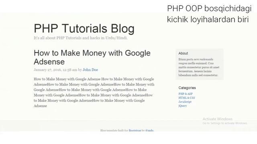
Task: Follow the Bootstrap link in the footer
Action: (135, 130)
